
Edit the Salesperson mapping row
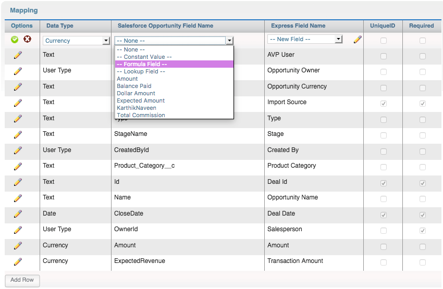[18, 230]
